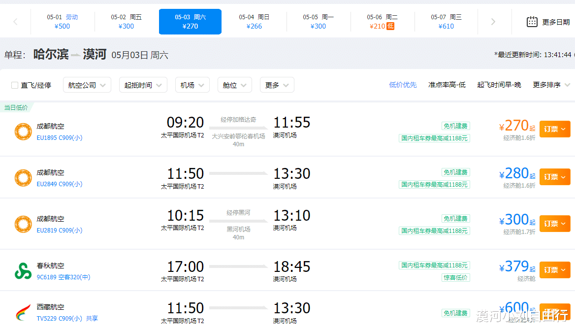
Task: Sort flights by 低价优先
Action: point(403,85)
